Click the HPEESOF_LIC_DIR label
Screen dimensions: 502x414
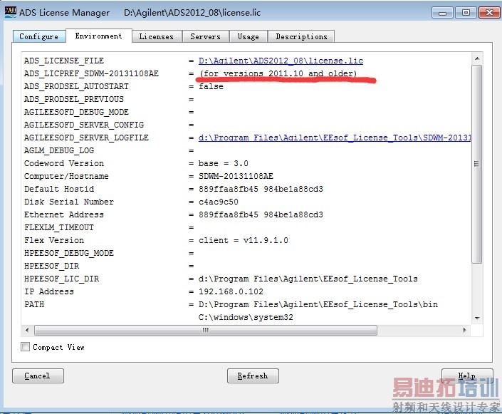click(x=62, y=279)
